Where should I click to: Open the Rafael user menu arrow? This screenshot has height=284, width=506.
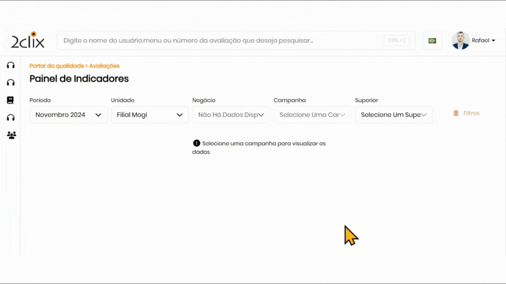(493, 41)
